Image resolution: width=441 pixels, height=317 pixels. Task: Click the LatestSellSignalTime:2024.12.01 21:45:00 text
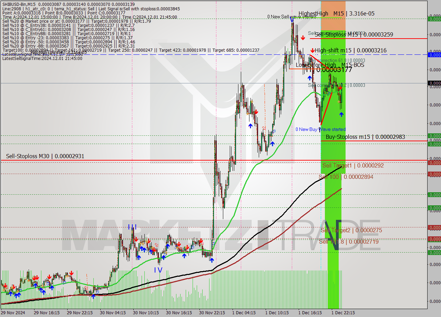(x=42, y=58)
